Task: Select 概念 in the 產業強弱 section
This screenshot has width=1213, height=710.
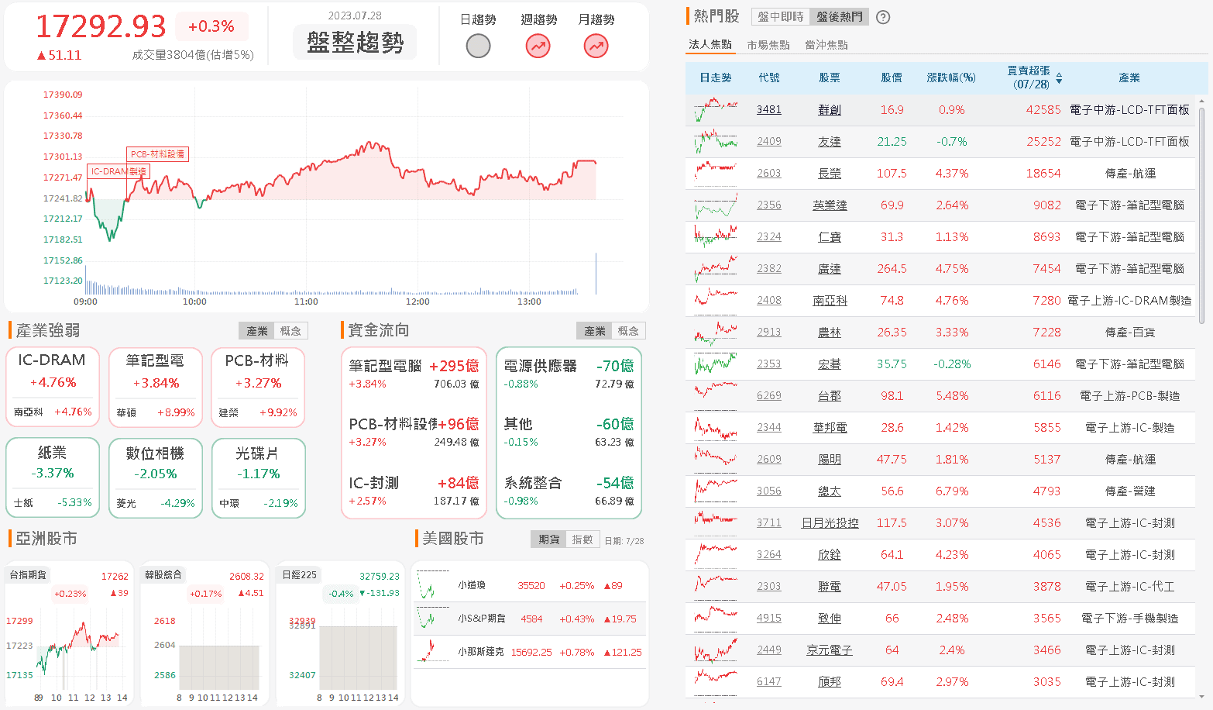Action: (x=290, y=331)
